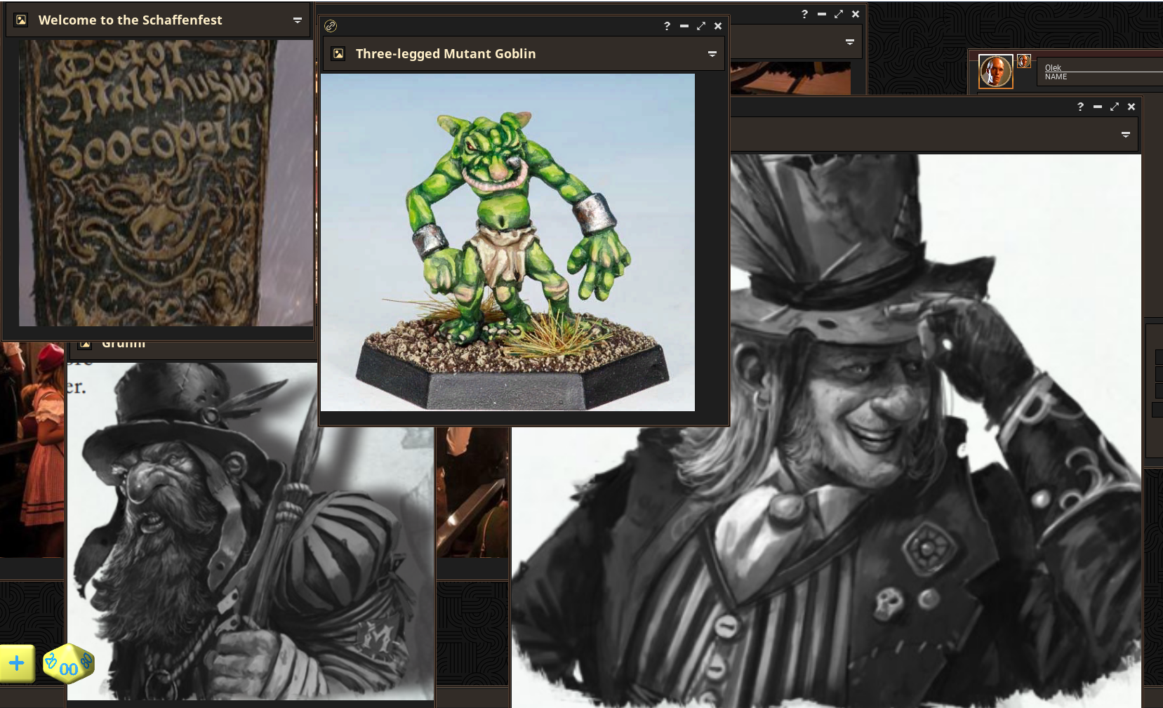
Task: Click the Grunni dwarf portrait image
Action: coord(251,531)
